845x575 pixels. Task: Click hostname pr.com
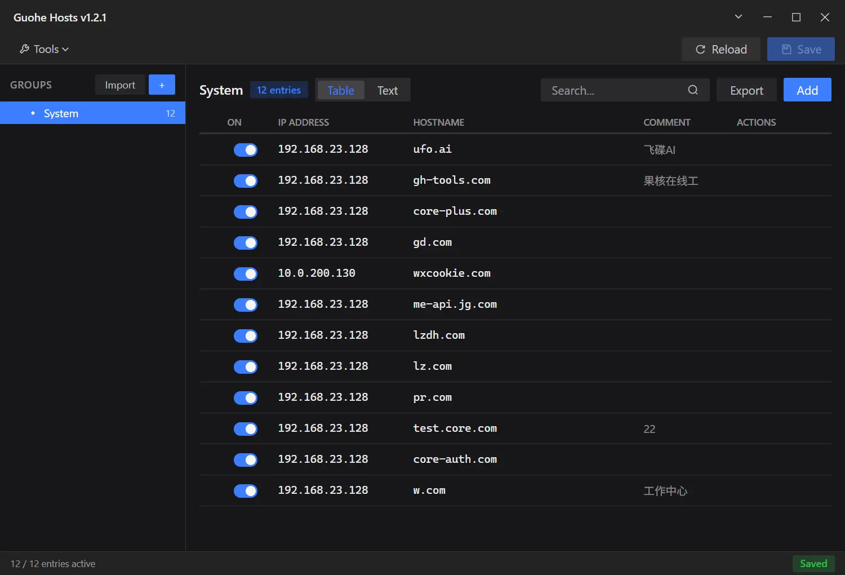[432, 397]
